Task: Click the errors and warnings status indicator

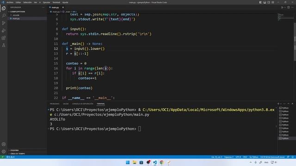Action: (x=10, y=157)
